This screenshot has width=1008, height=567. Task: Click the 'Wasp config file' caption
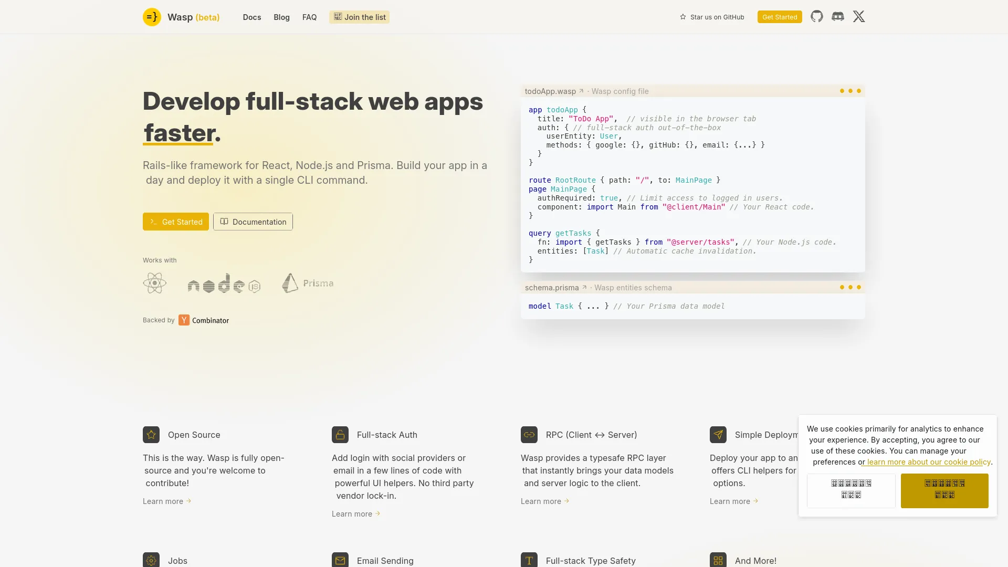pyautogui.click(x=620, y=91)
